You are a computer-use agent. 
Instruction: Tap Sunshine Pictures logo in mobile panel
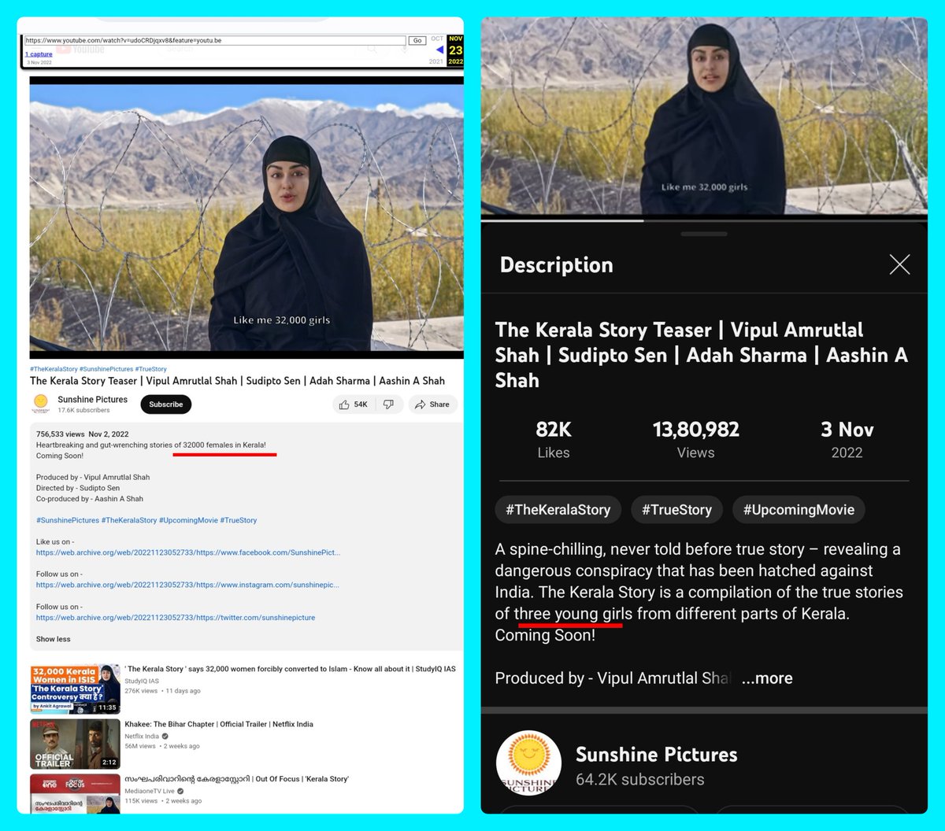tap(528, 763)
